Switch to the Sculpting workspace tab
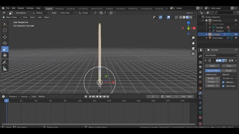This screenshot has height=134, width=239. click(x=71, y=9)
